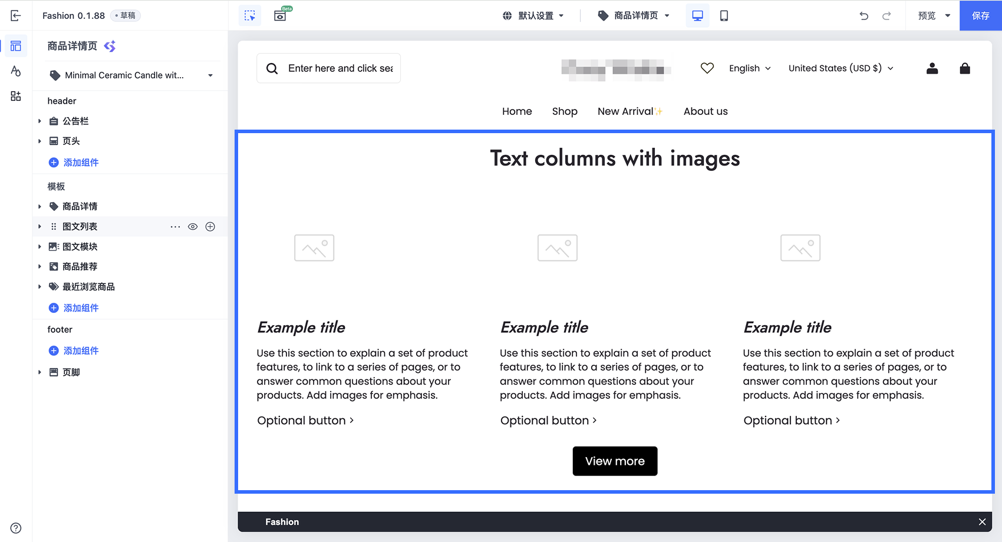Open the help question mark icon
The width and height of the screenshot is (1002, 542).
[x=16, y=528]
